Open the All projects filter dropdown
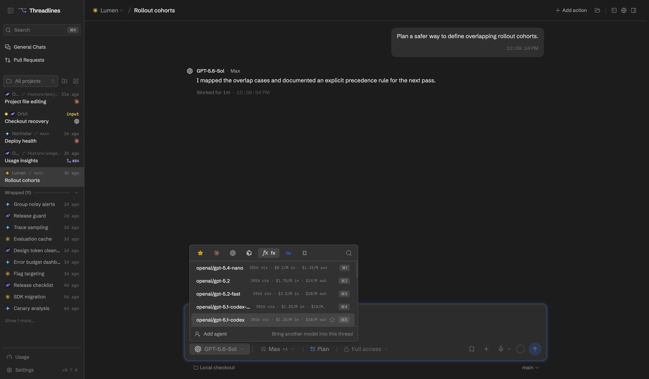The height and width of the screenshot is (379, 649). [x=31, y=81]
